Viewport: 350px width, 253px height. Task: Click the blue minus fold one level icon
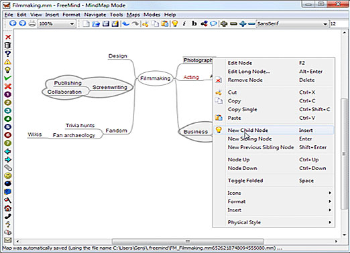[x=251, y=23]
